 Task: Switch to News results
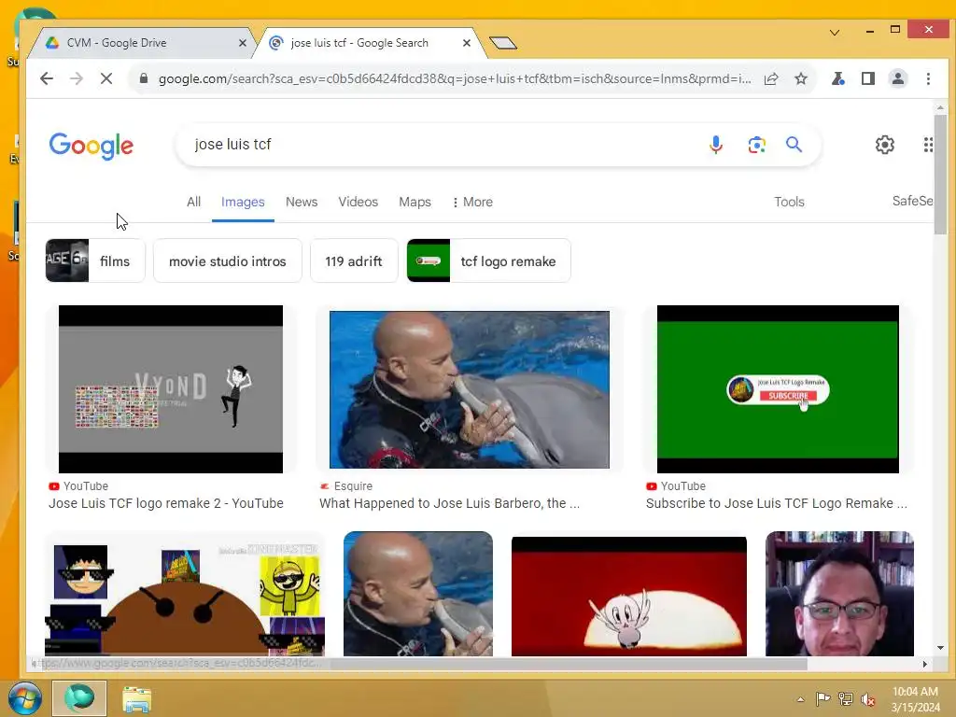[302, 202]
